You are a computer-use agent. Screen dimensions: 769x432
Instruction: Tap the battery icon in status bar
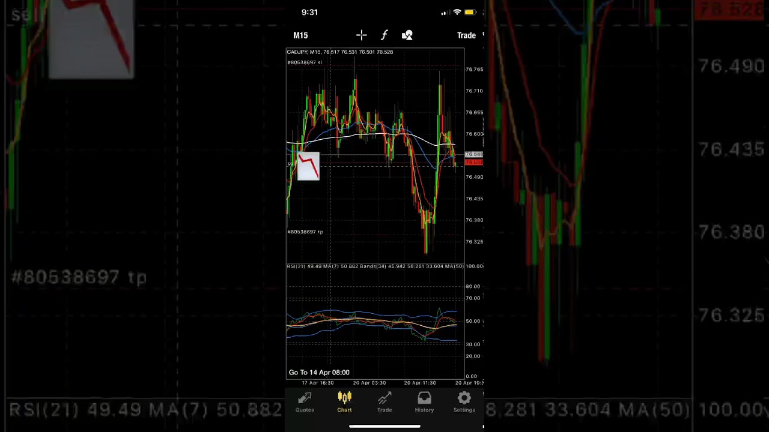pos(470,13)
